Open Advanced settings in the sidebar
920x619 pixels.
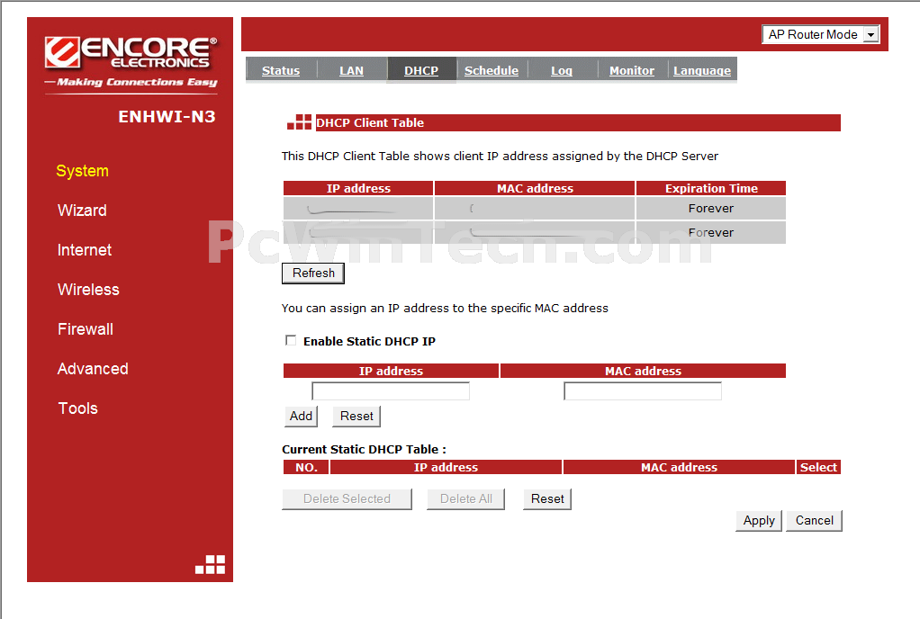[93, 369]
